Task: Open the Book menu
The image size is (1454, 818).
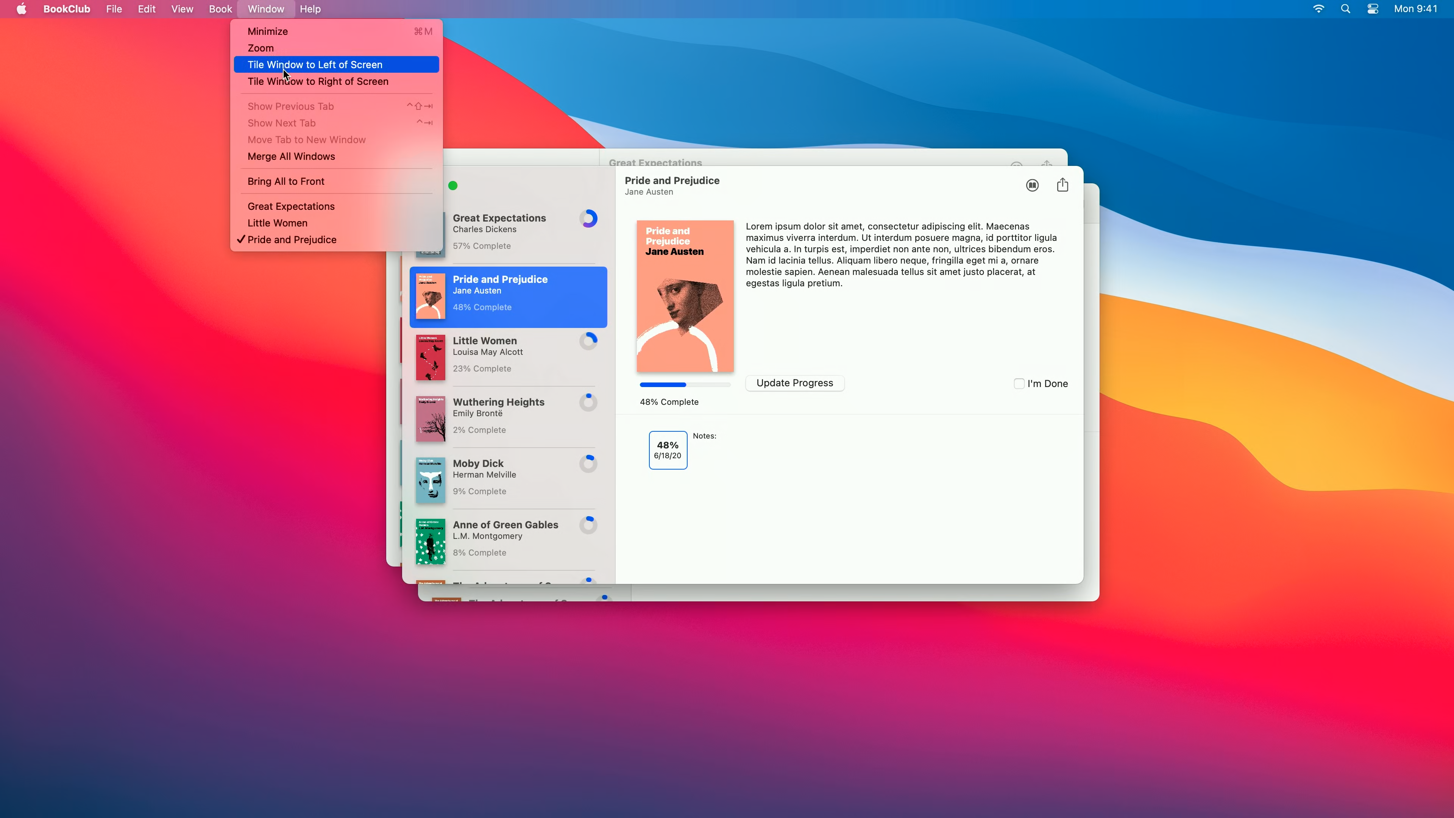Action: (x=220, y=9)
